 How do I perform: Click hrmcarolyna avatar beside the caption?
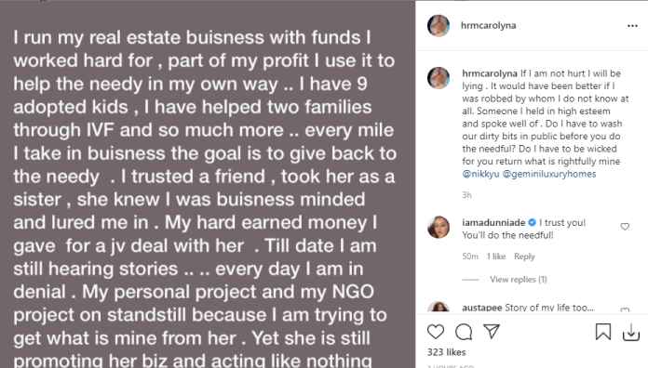[439, 77]
